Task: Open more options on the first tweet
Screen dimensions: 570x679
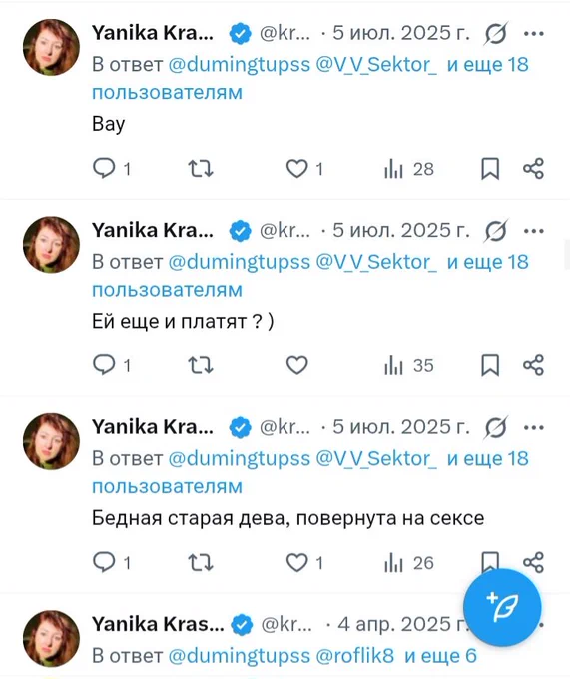Action: tap(534, 33)
